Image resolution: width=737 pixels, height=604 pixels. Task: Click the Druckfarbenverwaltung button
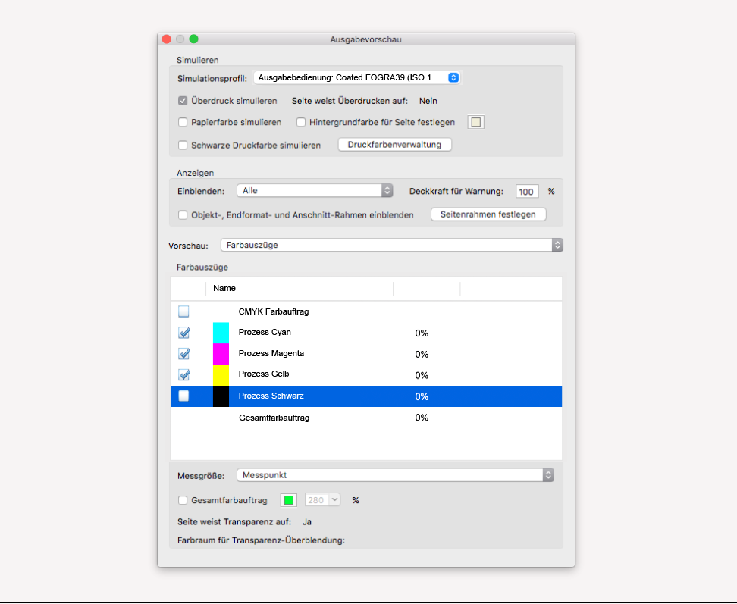pos(394,145)
